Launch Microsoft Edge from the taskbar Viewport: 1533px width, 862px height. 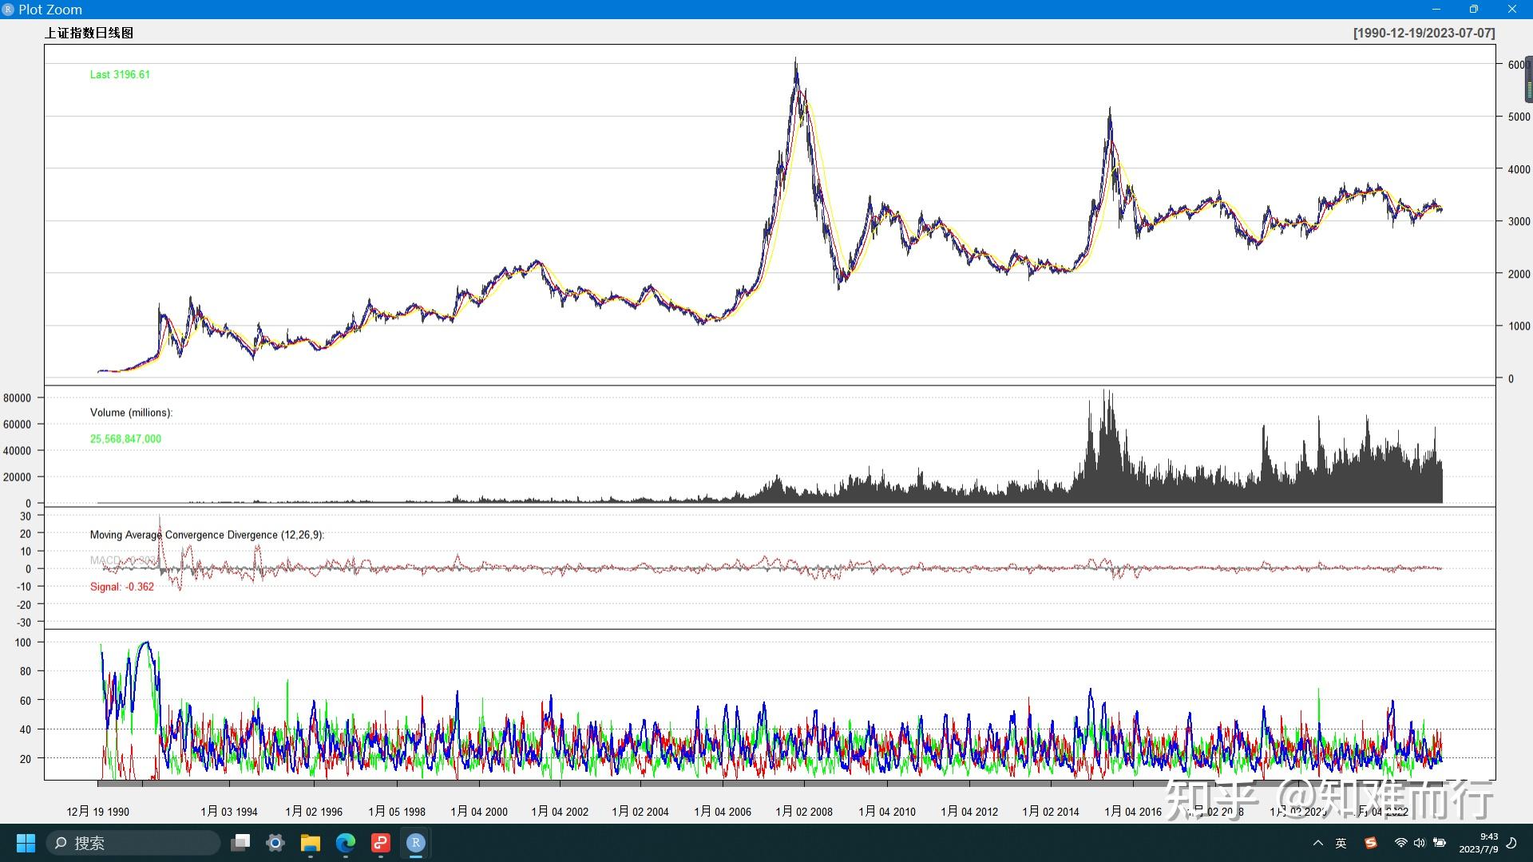(346, 843)
